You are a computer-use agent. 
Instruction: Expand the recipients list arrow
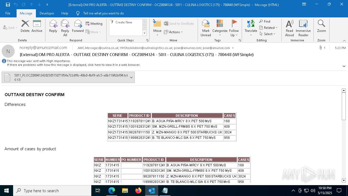click(233, 48)
